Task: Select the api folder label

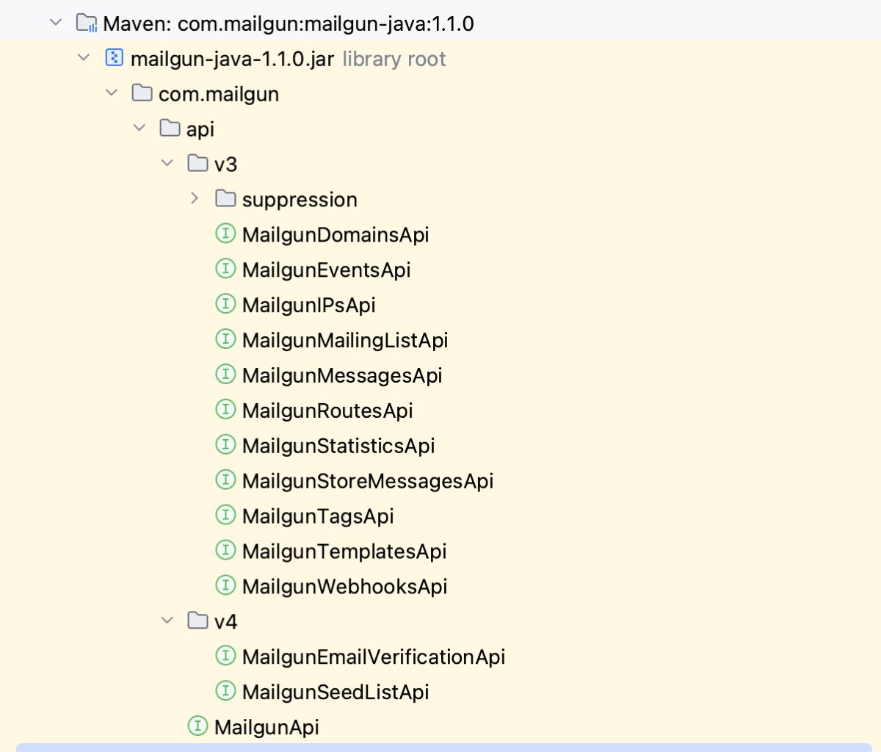Action: pyautogui.click(x=200, y=129)
